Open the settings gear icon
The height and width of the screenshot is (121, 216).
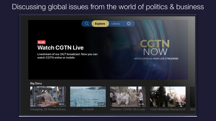(129, 24)
